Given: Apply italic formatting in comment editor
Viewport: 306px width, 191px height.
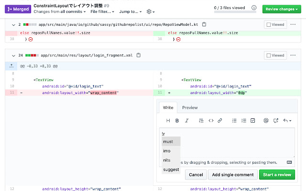Looking at the screenshot, I should point(187,120).
